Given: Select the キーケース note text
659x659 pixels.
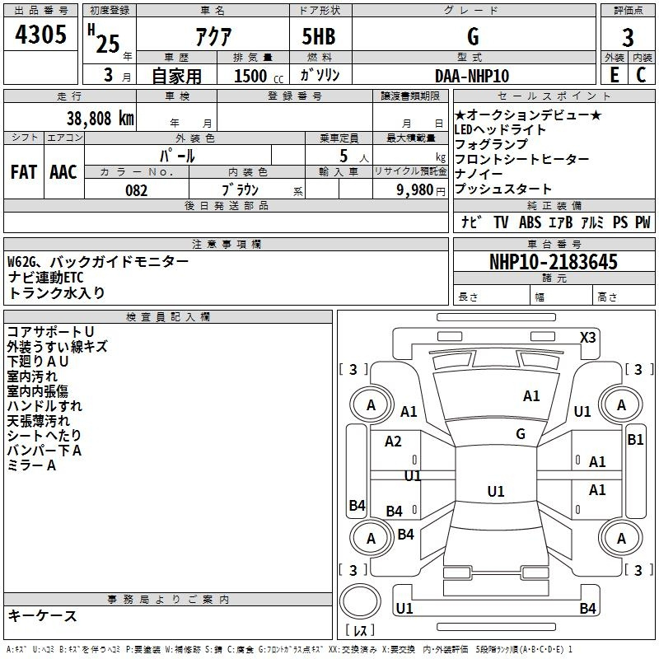Looking at the screenshot, I should (43, 615).
